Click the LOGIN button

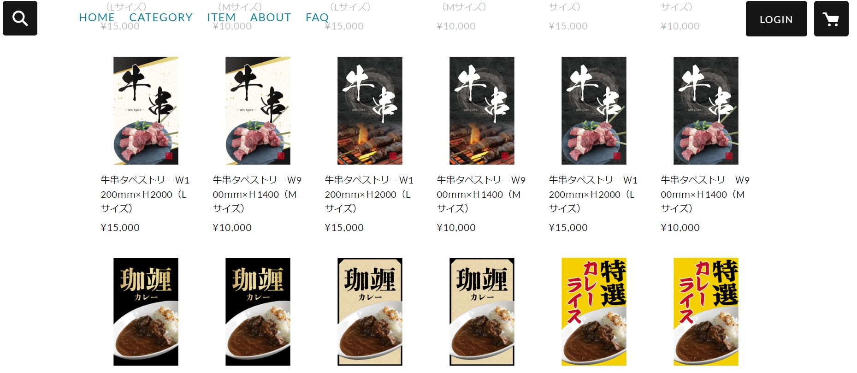pyautogui.click(x=776, y=19)
